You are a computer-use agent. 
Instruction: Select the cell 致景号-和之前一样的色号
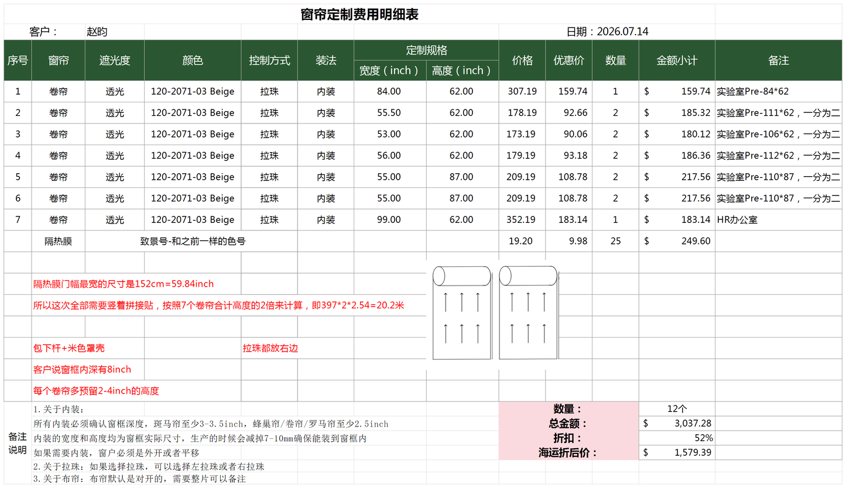pyautogui.click(x=193, y=241)
